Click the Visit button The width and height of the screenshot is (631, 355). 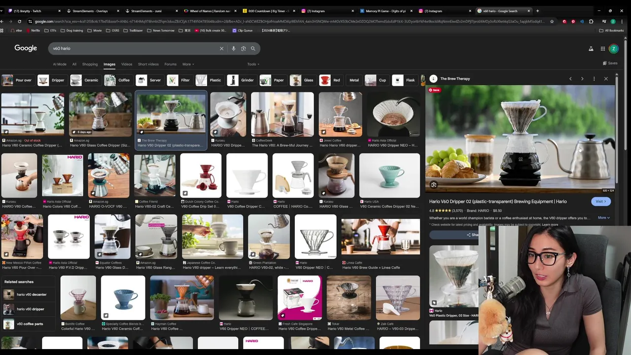click(x=601, y=201)
